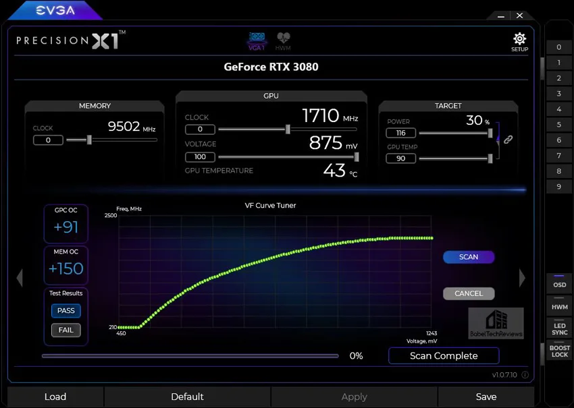Click the power target slider handle
This screenshot has height=408, width=574.
[x=490, y=133]
